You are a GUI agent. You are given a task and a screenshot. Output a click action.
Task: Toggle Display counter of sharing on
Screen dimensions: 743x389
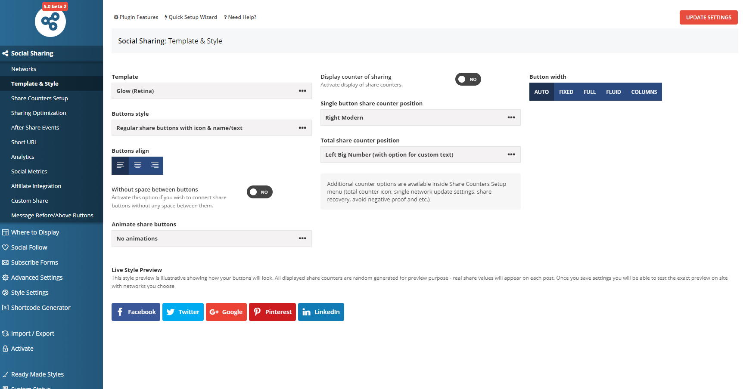(x=468, y=79)
